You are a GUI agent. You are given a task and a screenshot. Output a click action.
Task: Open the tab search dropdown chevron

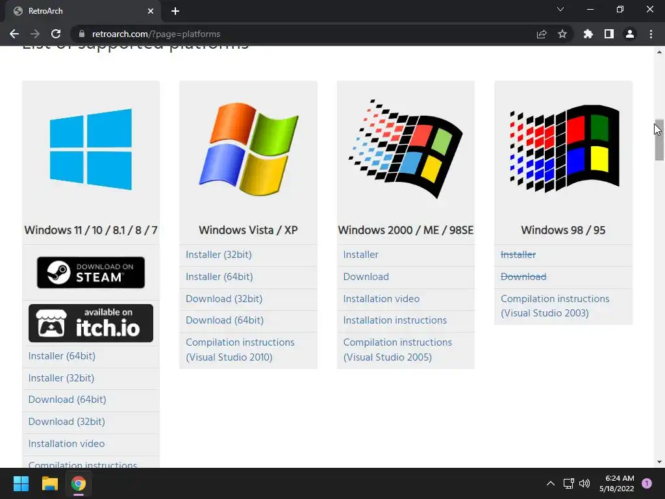[560, 9]
